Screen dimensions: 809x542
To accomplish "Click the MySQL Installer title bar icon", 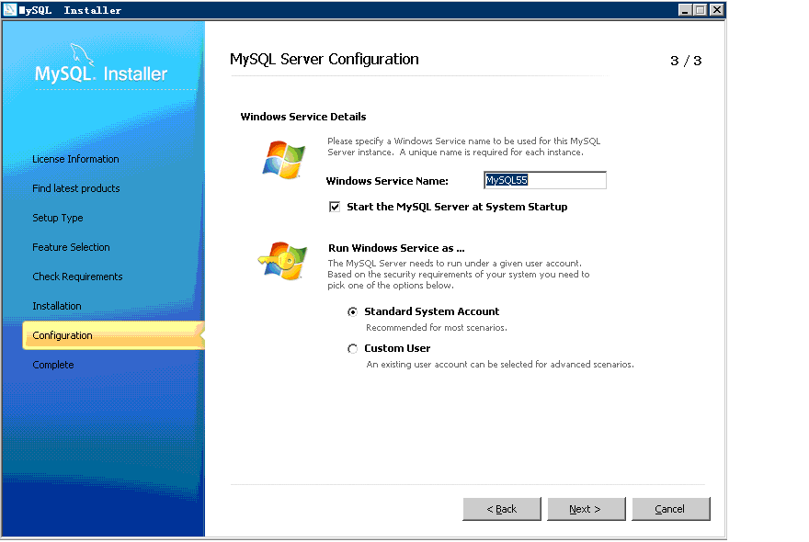I will [x=10, y=10].
